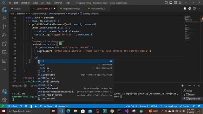Open terminal panel more actions ellipsis

(190, 86)
